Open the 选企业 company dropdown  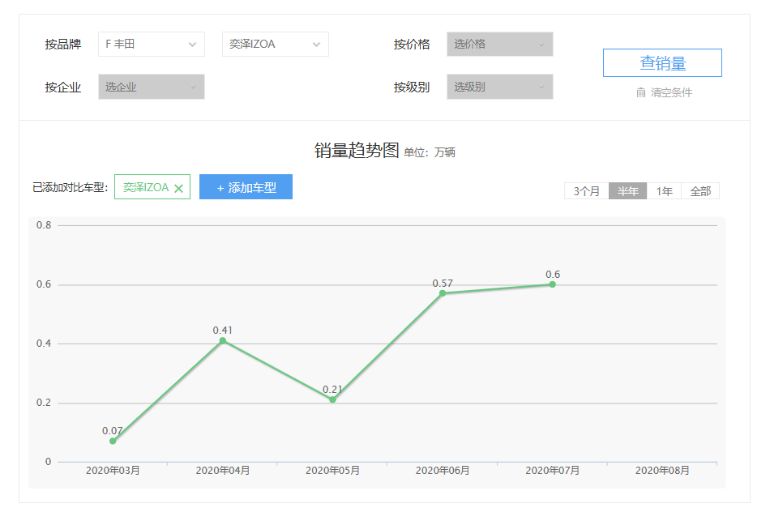[151, 87]
